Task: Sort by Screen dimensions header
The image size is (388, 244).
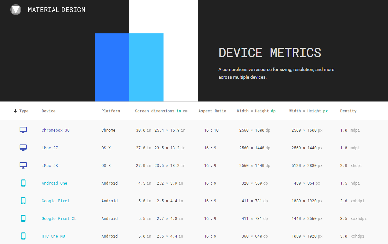Action: point(154,111)
